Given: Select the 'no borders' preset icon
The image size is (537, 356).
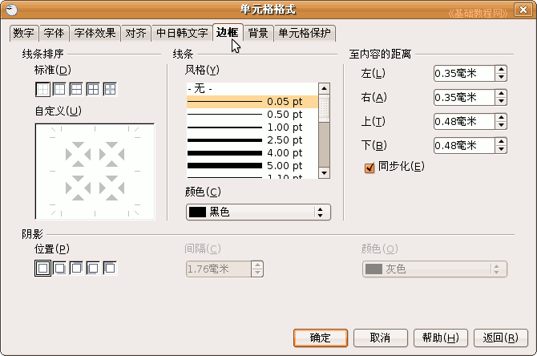Looking at the screenshot, I should pyautogui.click(x=42, y=90).
